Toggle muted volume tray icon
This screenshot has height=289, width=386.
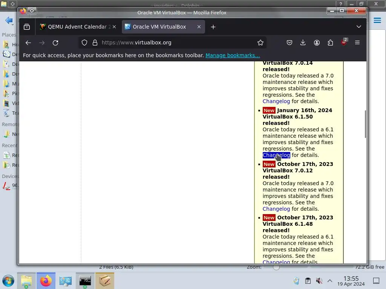319,281
